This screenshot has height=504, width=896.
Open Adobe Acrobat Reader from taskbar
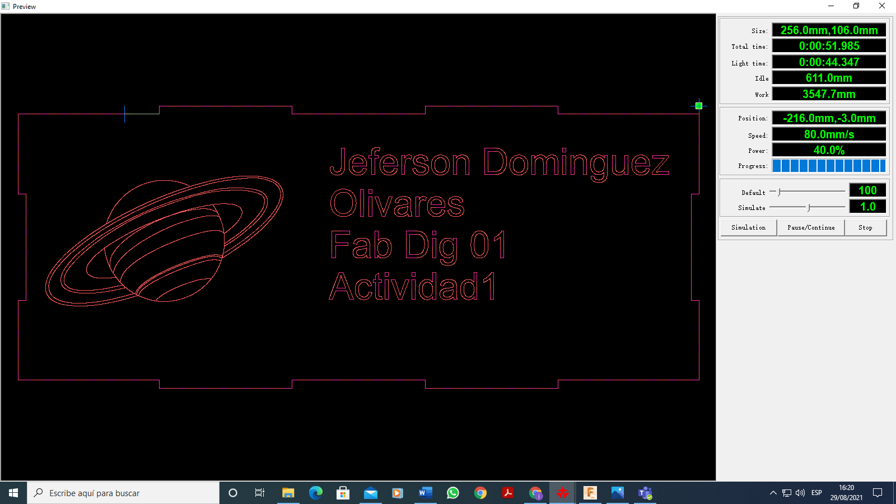508,493
